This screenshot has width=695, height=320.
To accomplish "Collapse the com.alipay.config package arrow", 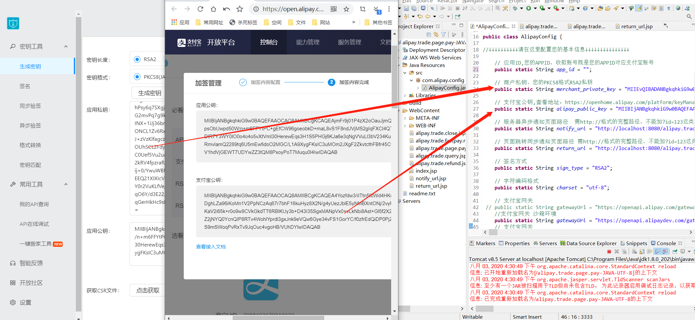I will 411,80.
